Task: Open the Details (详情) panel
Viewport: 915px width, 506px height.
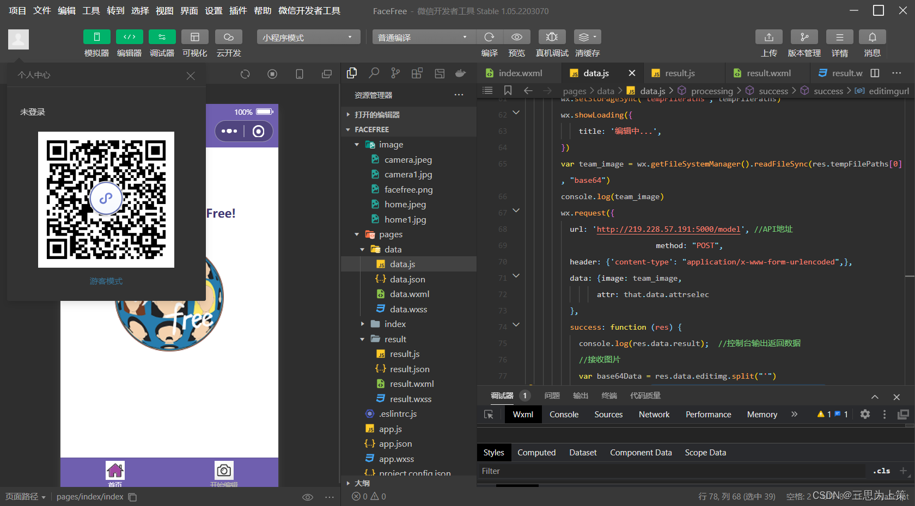Action: point(840,36)
